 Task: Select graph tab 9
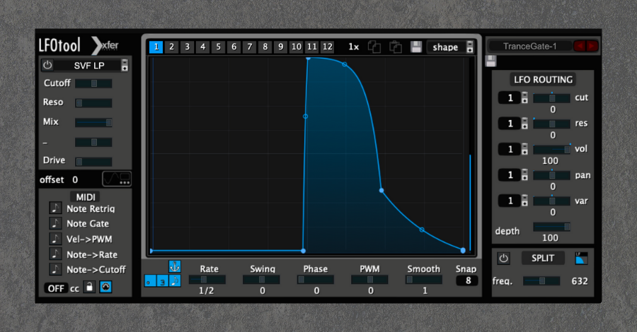coord(281,47)
